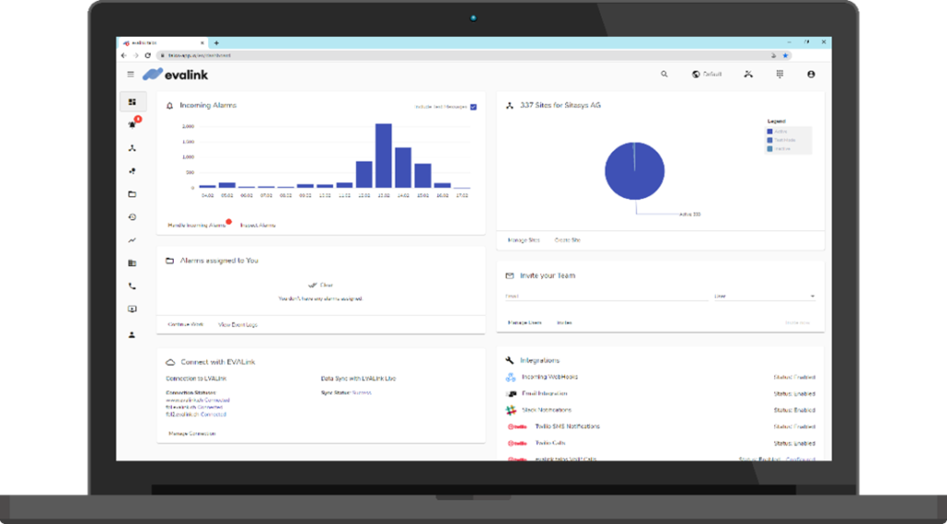Click the Manage Connection button
This screenshot has width=947, height=524.
(192, 433)
